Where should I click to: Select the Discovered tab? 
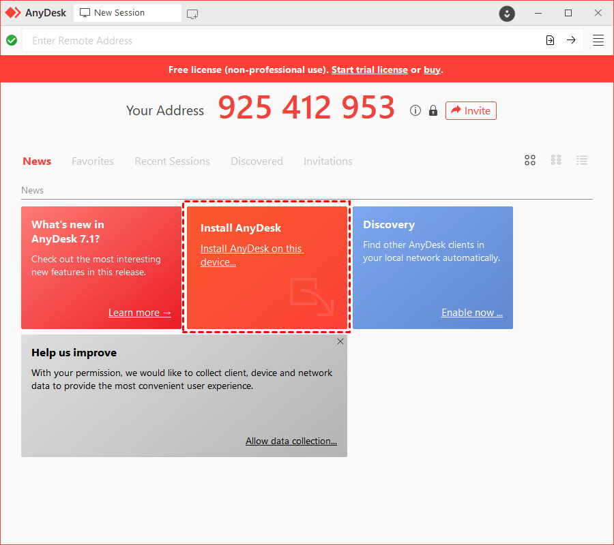tap(257, 161)
